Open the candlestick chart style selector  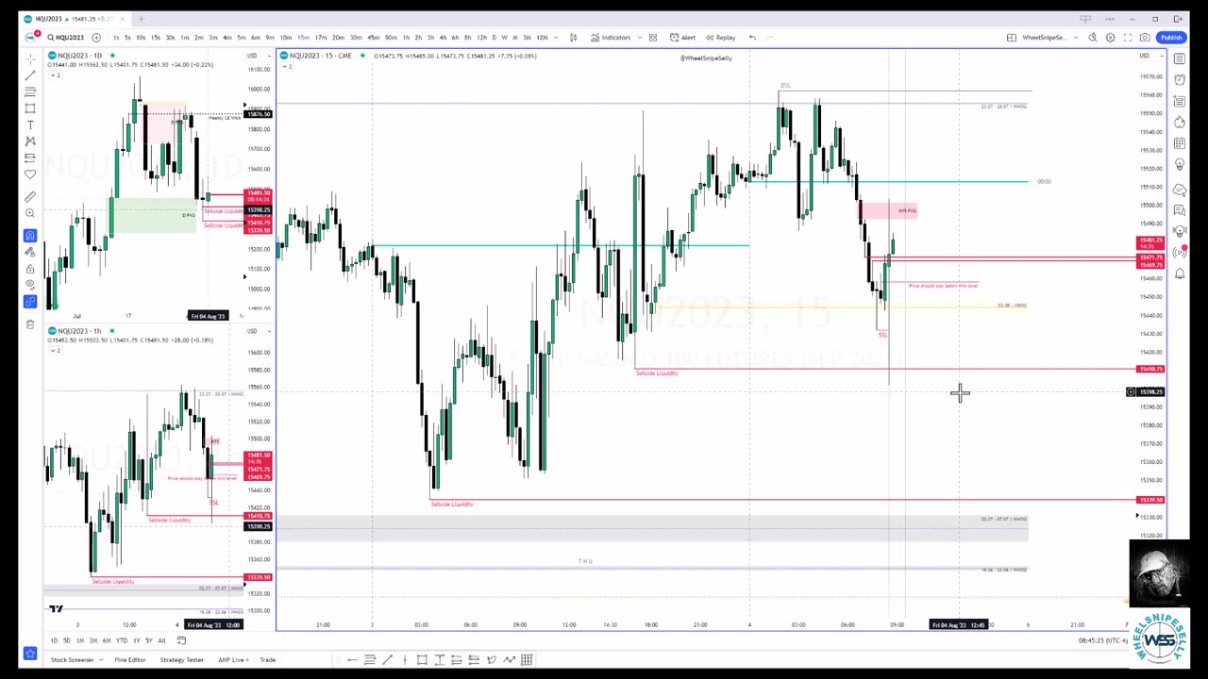tap(574, 38)
